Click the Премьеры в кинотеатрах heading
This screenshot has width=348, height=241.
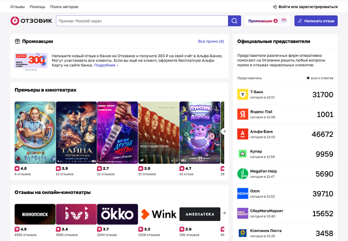click(x=46, y=90)
